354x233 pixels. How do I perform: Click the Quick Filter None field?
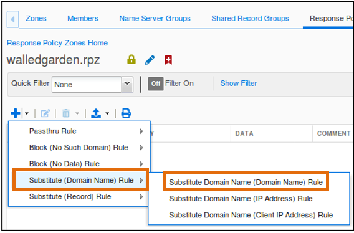pos(87,85)
